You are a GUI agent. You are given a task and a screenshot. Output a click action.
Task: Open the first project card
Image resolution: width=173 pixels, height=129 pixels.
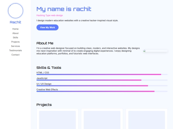(57, 119)
